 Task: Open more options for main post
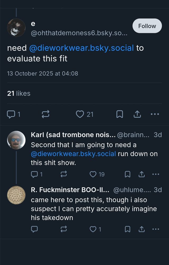pyautogui.click(x=155, y=114)
